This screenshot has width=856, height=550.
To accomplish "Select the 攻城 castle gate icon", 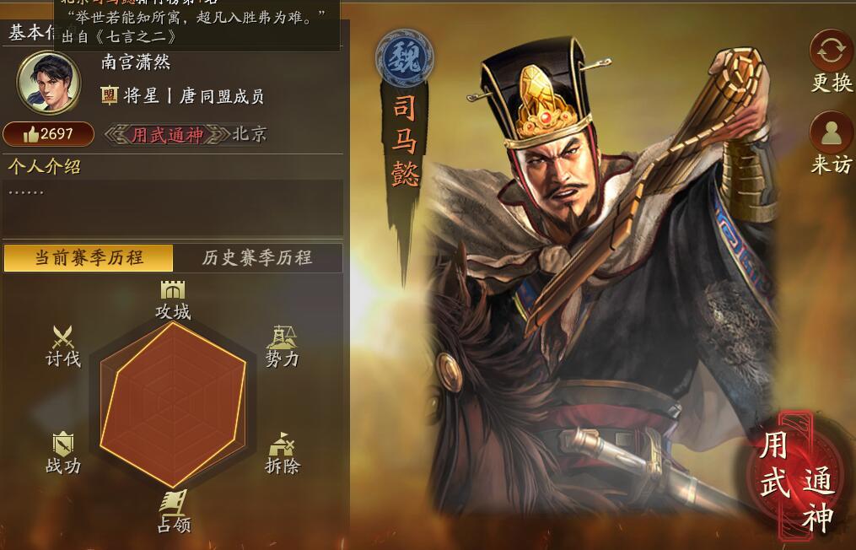I will [x=173, y=290].
